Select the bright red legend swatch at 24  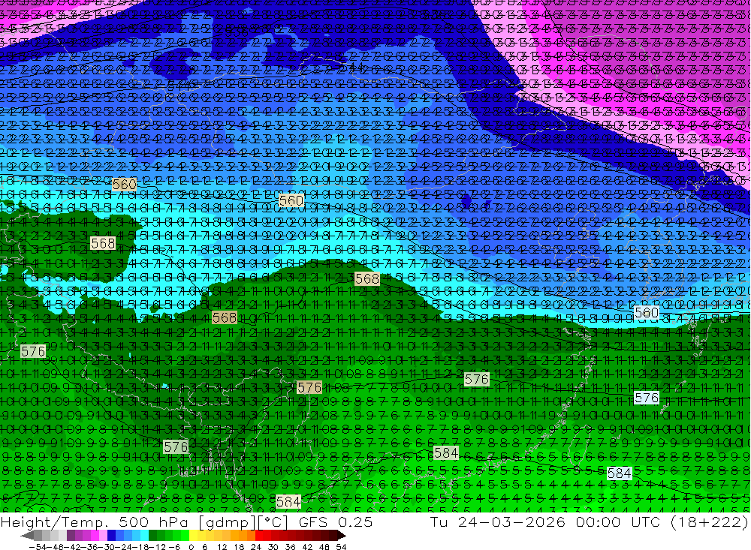tap(259, 536)
